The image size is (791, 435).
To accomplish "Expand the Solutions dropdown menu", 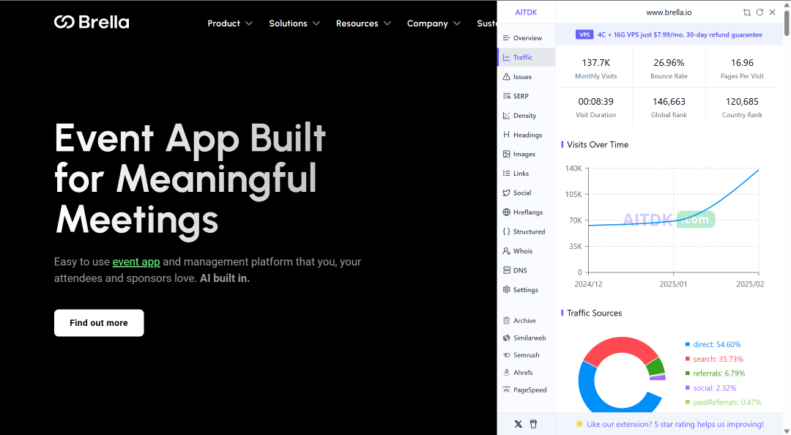I will point(294,23).
